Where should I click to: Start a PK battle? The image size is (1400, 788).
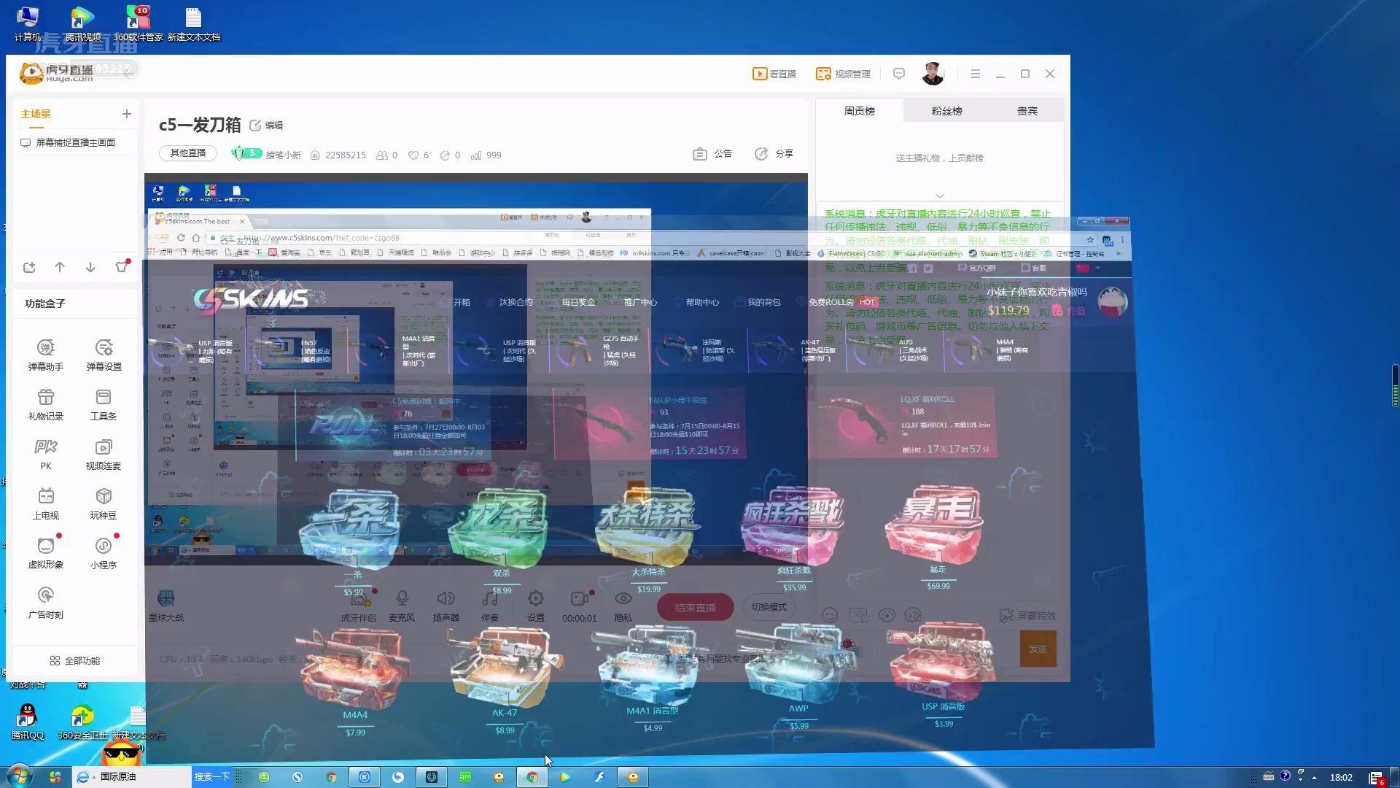46,447
